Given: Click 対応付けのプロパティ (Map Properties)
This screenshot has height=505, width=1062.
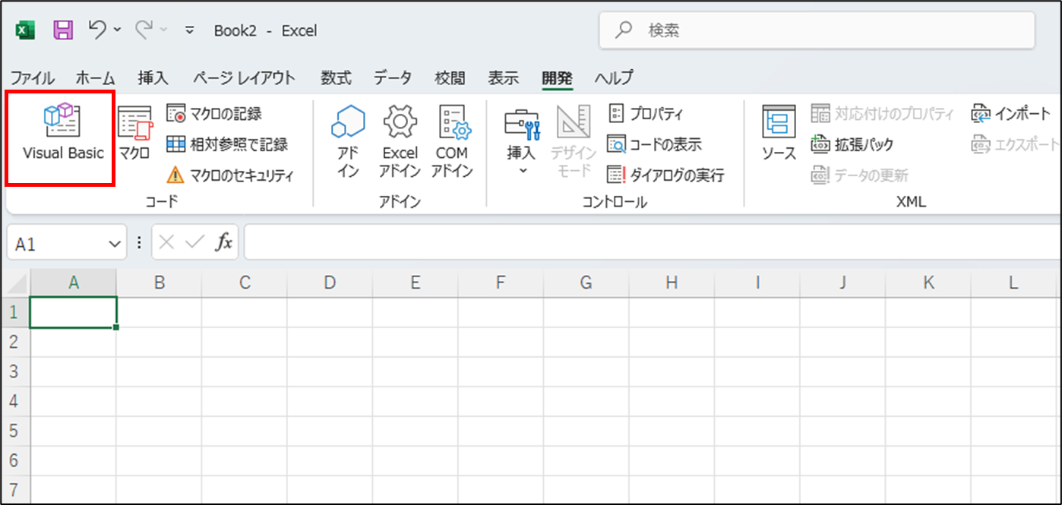Looking at the screenshot, I should click(882, 114).
